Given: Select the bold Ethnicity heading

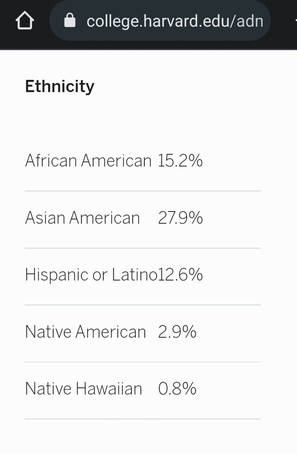Looking at the screenshot, I should point(60,86).
